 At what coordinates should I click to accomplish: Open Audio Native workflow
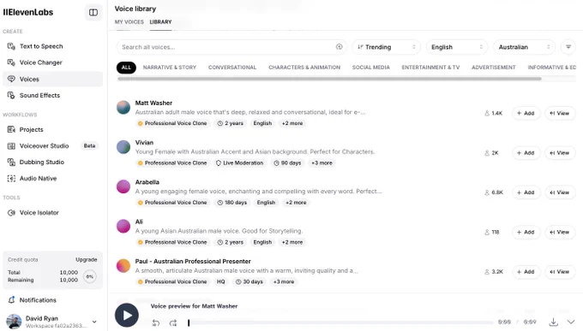pos(52,179)
